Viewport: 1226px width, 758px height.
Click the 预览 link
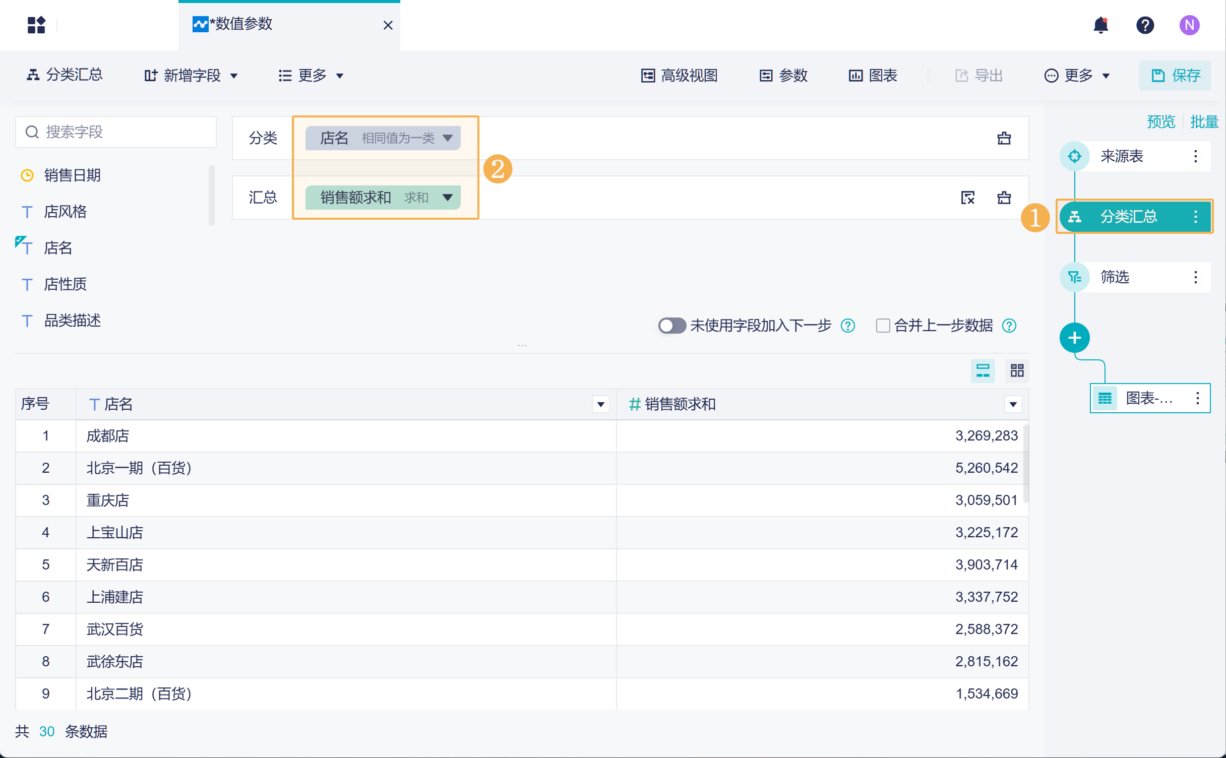point(1160,121)
